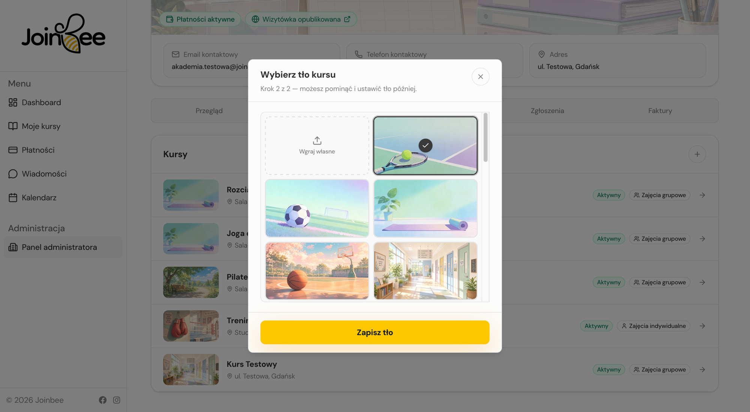The width and height of the screenshot is (750, 412).
Task: Click the background list scrollbar
Action: click(486, 138)
